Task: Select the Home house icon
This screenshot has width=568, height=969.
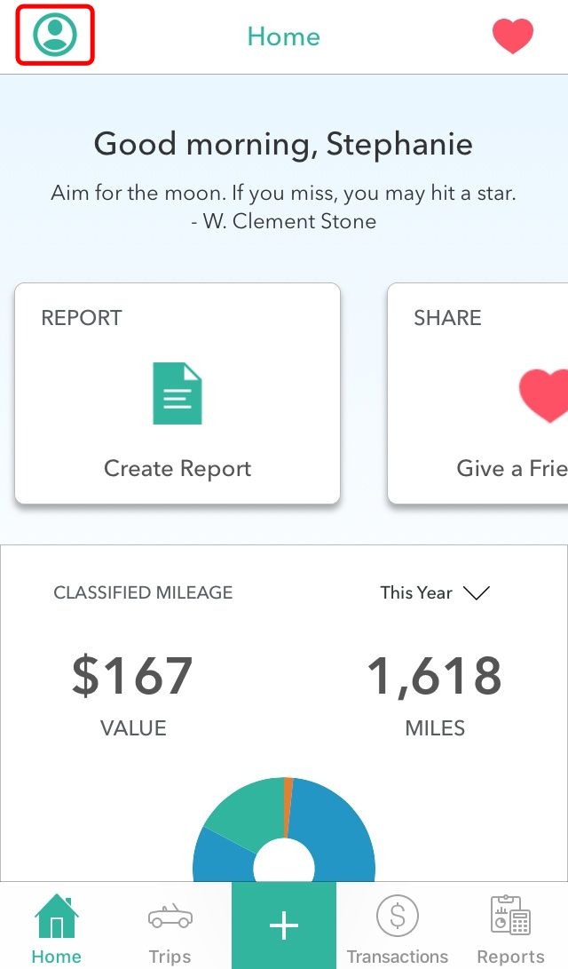Action: (x=56, y=917)
